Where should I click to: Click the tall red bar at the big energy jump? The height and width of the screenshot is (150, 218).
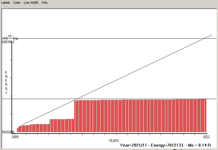[x=75, y=115]
